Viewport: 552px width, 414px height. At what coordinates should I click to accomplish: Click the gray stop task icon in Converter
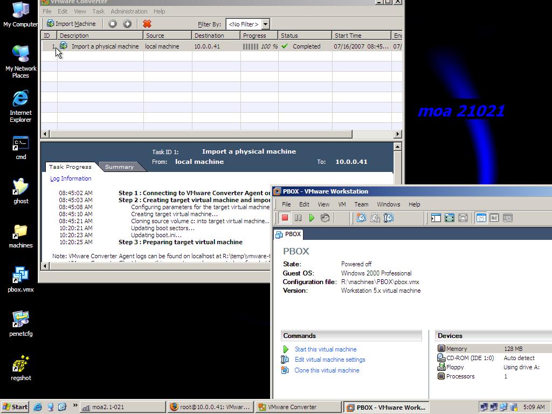pos(113,24)
